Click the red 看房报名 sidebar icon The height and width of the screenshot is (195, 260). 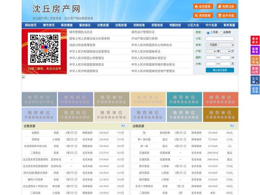(255, 40)
